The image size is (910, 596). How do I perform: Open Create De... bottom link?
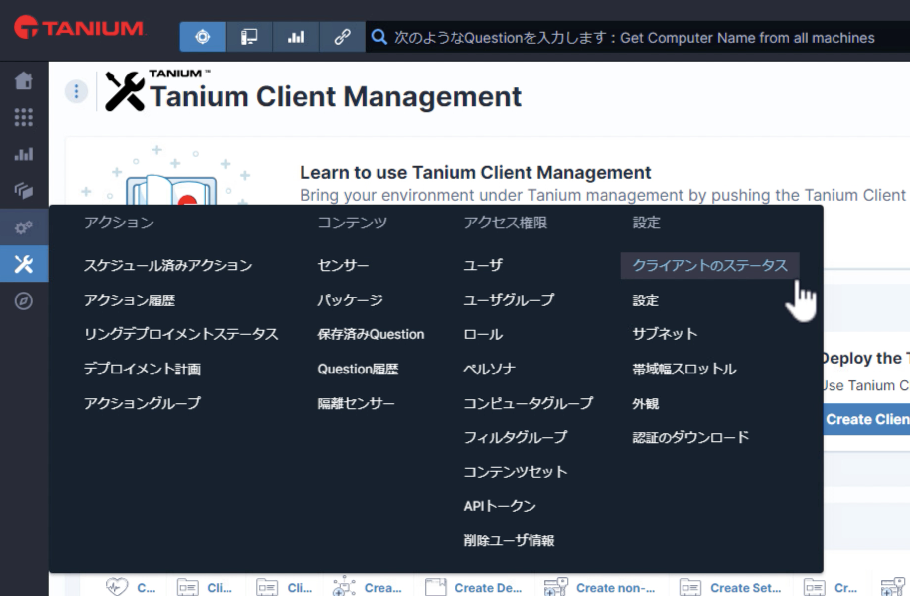(488, 588)
